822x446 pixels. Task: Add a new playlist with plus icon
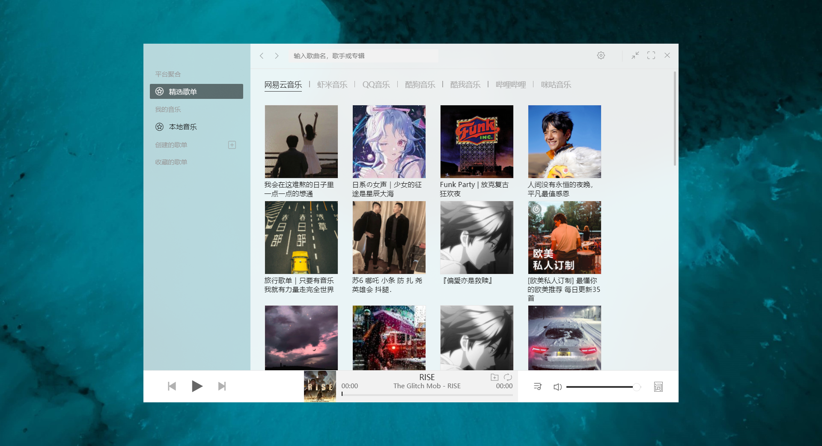click(x=232, y=145)
